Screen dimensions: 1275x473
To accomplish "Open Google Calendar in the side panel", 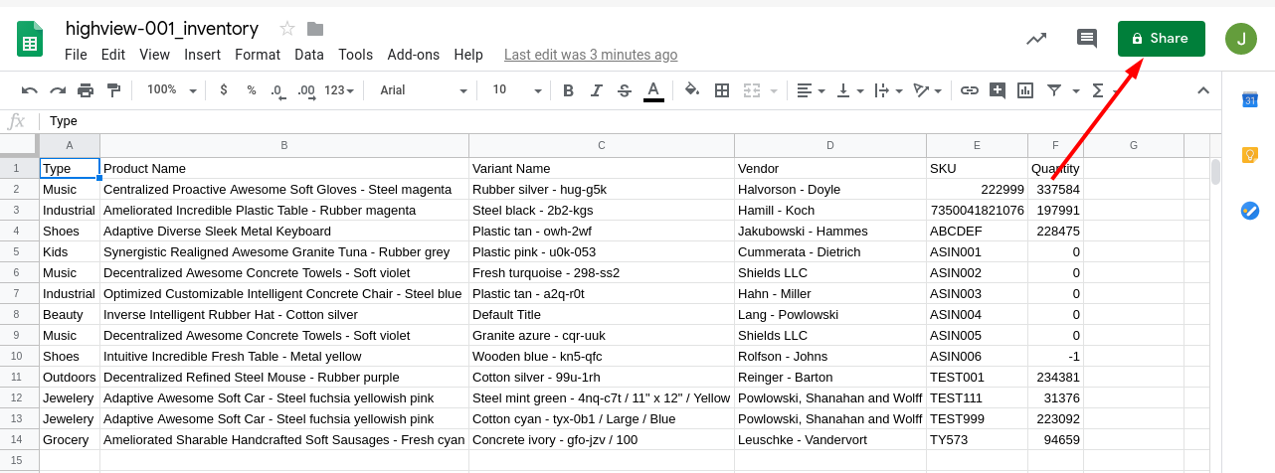I will click(x=1250, y=99).
